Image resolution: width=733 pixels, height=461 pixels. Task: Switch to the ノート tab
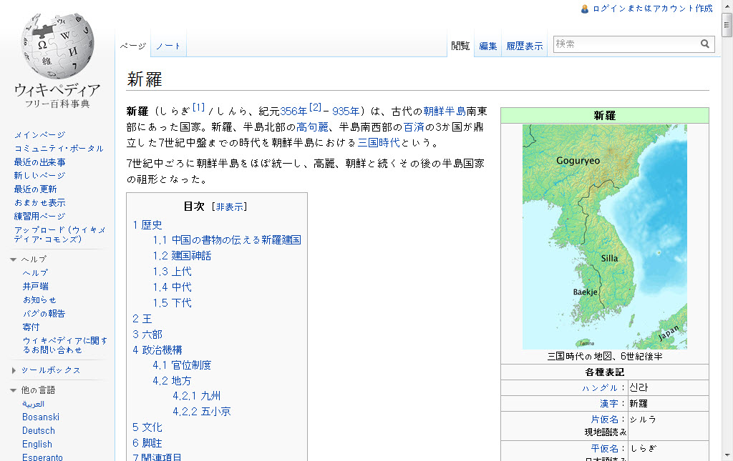[169, 46]
